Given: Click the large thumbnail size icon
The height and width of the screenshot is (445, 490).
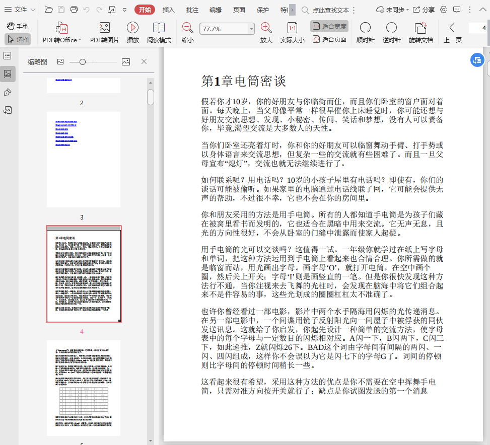Looking at the screenshot, I should coord(126,62).
